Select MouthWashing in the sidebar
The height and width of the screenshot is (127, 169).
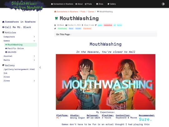click(20, 45)
